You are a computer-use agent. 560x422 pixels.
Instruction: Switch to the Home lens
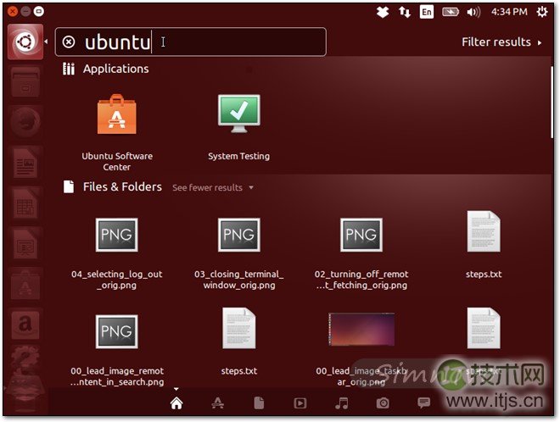click(x=176, y=403)
